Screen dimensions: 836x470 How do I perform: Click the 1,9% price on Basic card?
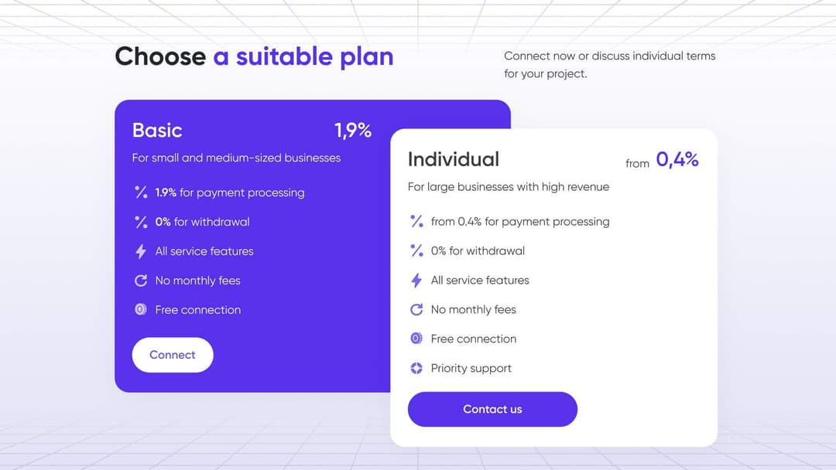coord(353,131)
